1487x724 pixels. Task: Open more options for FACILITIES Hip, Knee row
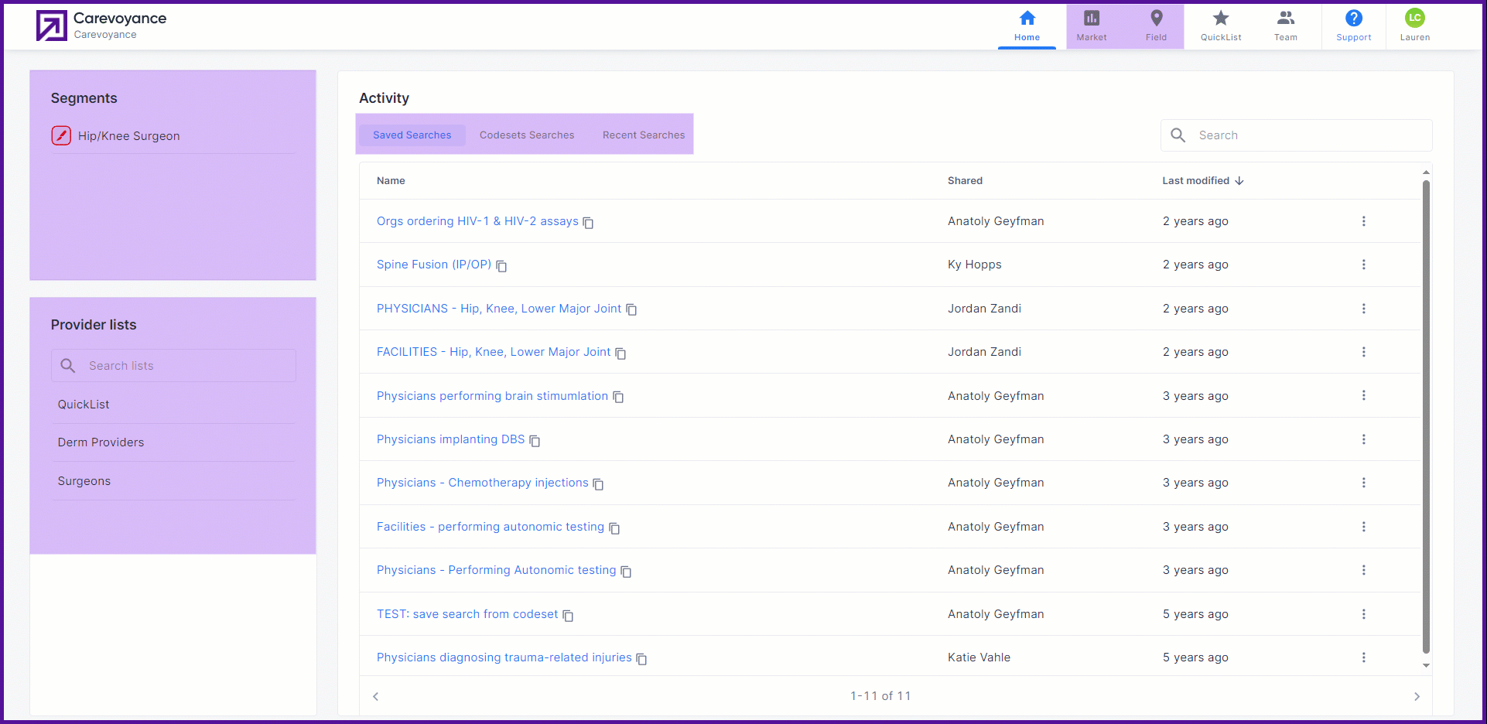[x=1363, y=352]
